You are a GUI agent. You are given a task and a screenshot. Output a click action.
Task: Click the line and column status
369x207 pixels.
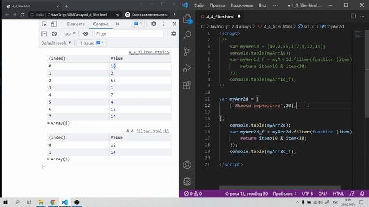(246, 193)
